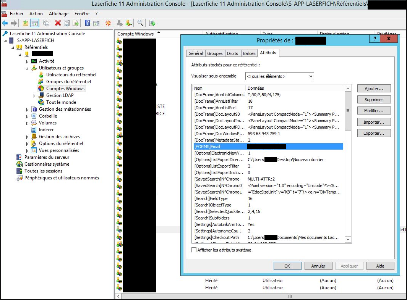Expand the Volumes node

27,123
